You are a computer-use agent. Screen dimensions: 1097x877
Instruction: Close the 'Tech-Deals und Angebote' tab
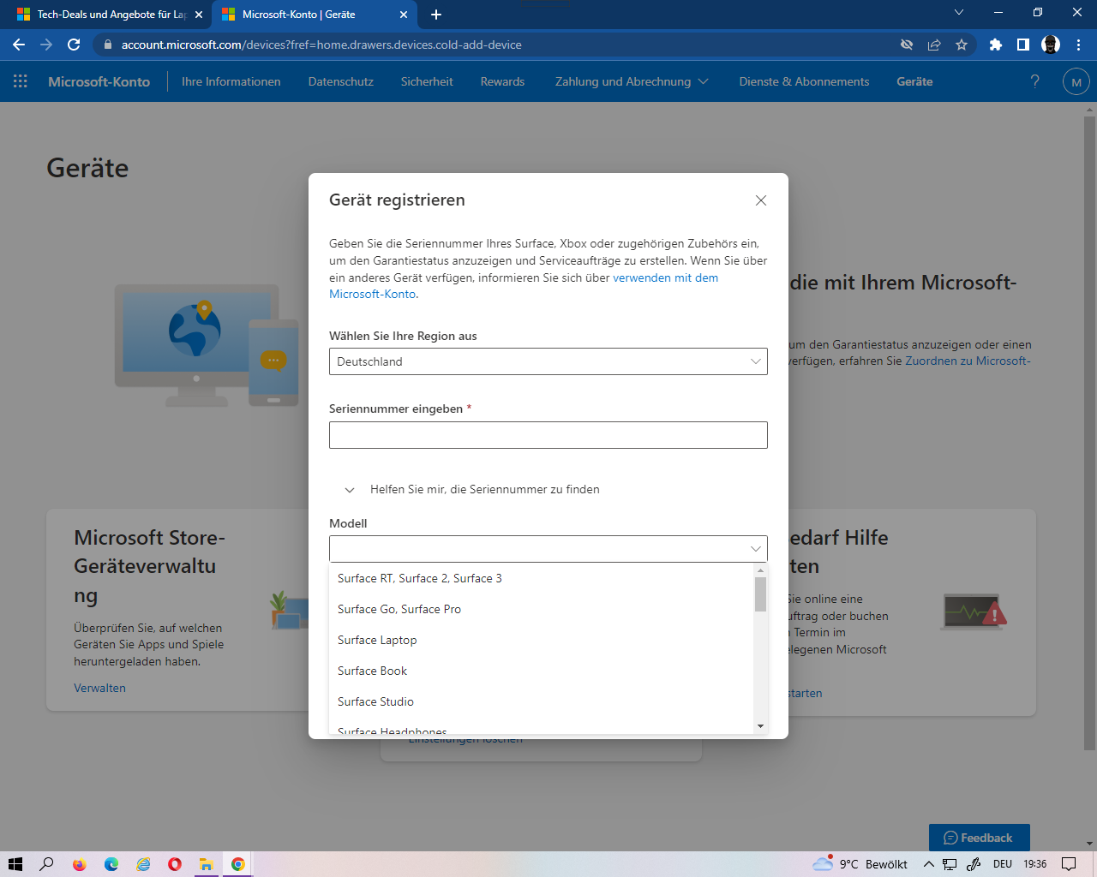[199, 15]
